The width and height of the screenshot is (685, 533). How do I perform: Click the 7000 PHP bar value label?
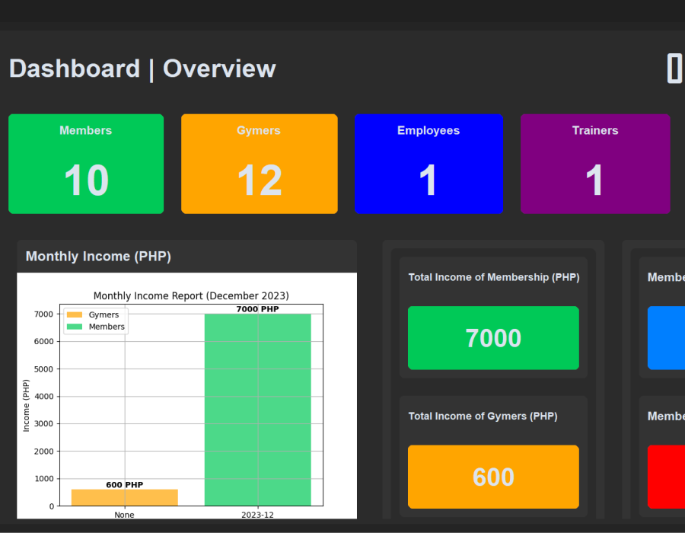257,309
